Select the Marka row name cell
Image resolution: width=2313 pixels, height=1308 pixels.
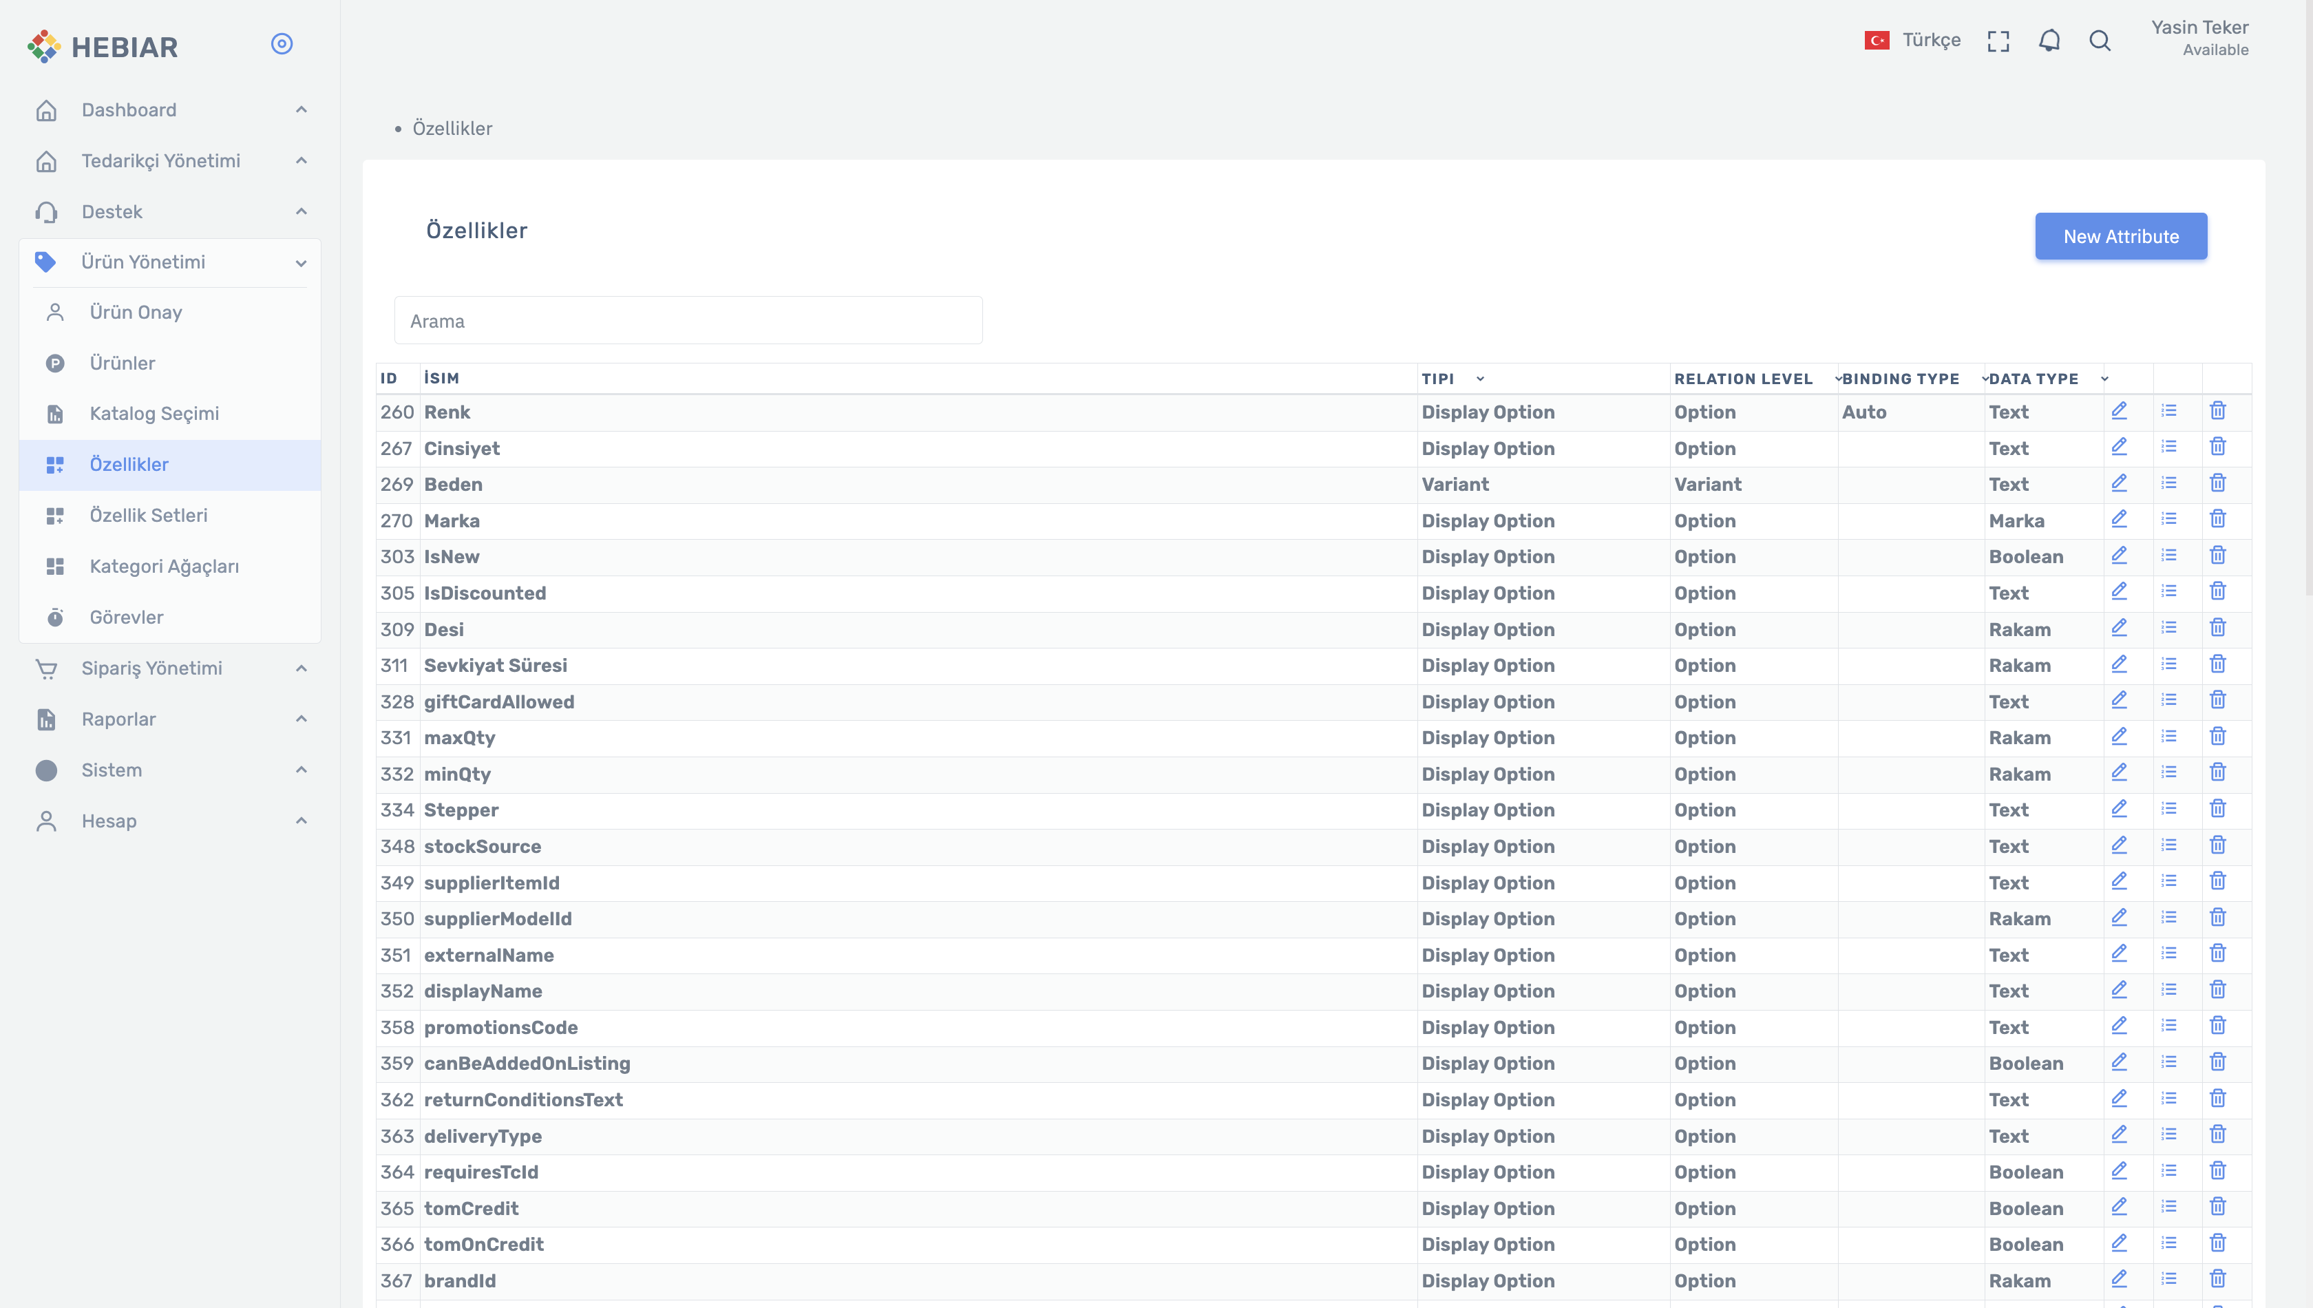919,521
